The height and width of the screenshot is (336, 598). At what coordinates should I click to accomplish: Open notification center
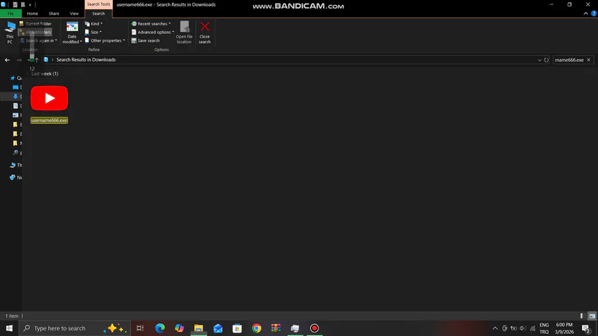coord(587,328)
